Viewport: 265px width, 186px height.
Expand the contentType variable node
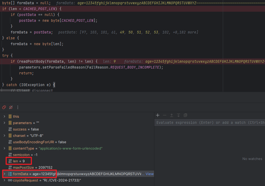coord(5,149)
